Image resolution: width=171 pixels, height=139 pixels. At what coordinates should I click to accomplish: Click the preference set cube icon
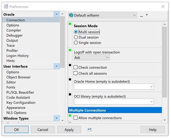(x=71, y=15)
